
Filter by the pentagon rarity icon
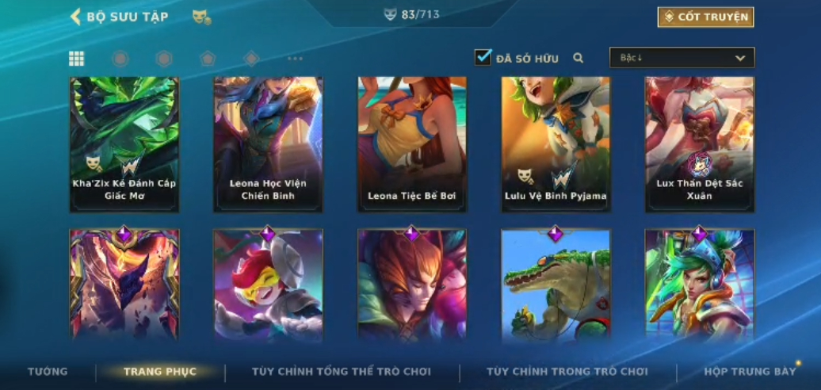pyautogui.click(x=208, y=59)
